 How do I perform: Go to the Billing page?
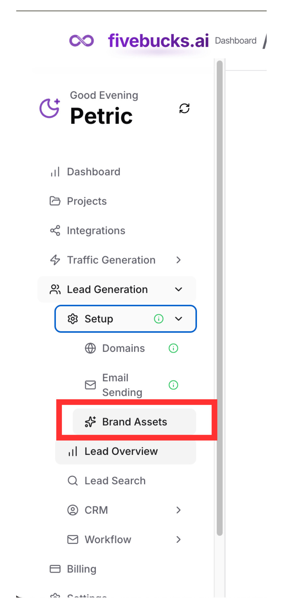pyautogui.click(x=81, y=569)
